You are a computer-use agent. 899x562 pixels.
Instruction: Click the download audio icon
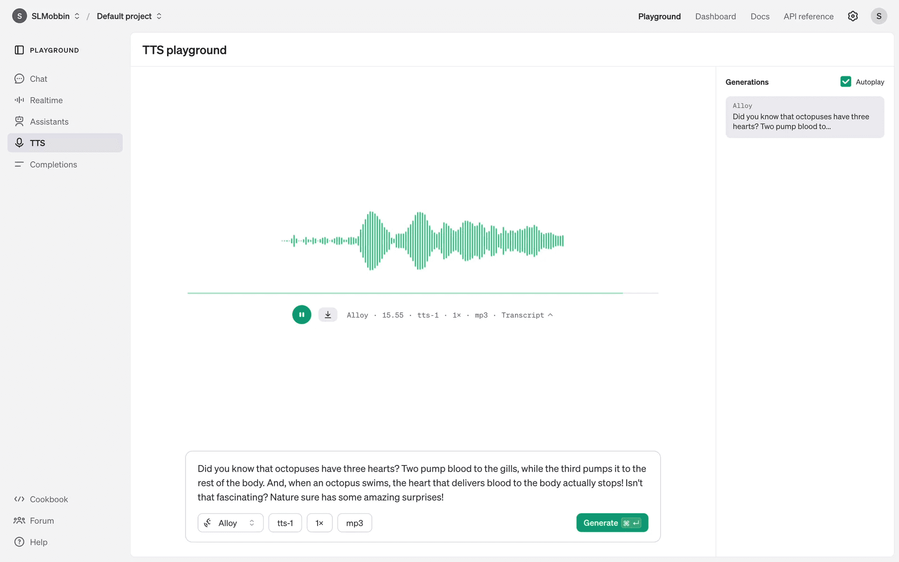328,315
